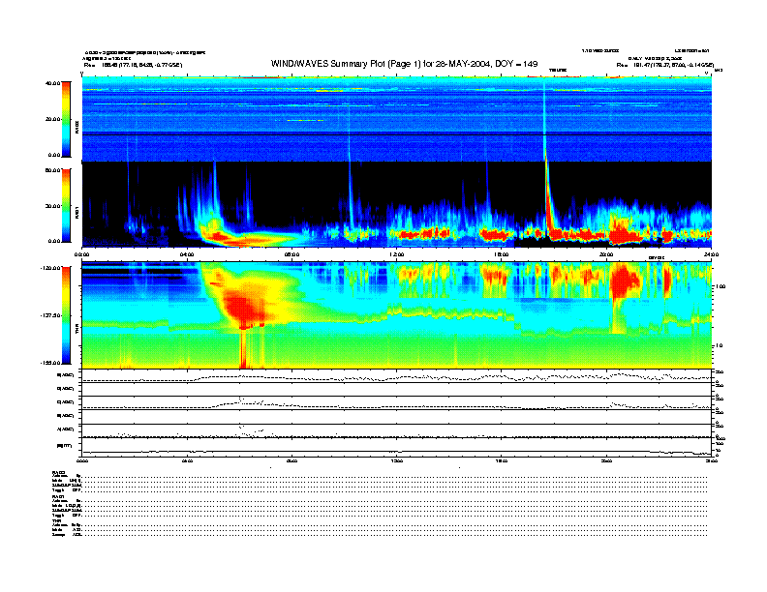
Task: Click the TNR status heading at bottom
Action: [56, 520]
